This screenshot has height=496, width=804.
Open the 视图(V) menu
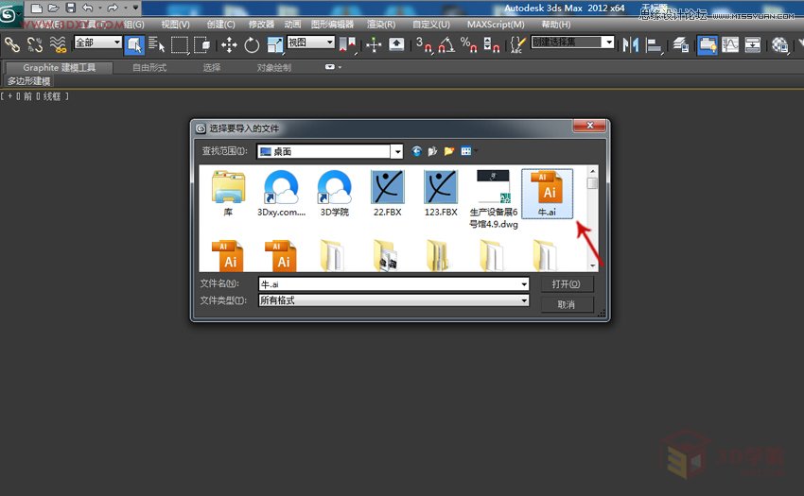(x=175, y=24)
